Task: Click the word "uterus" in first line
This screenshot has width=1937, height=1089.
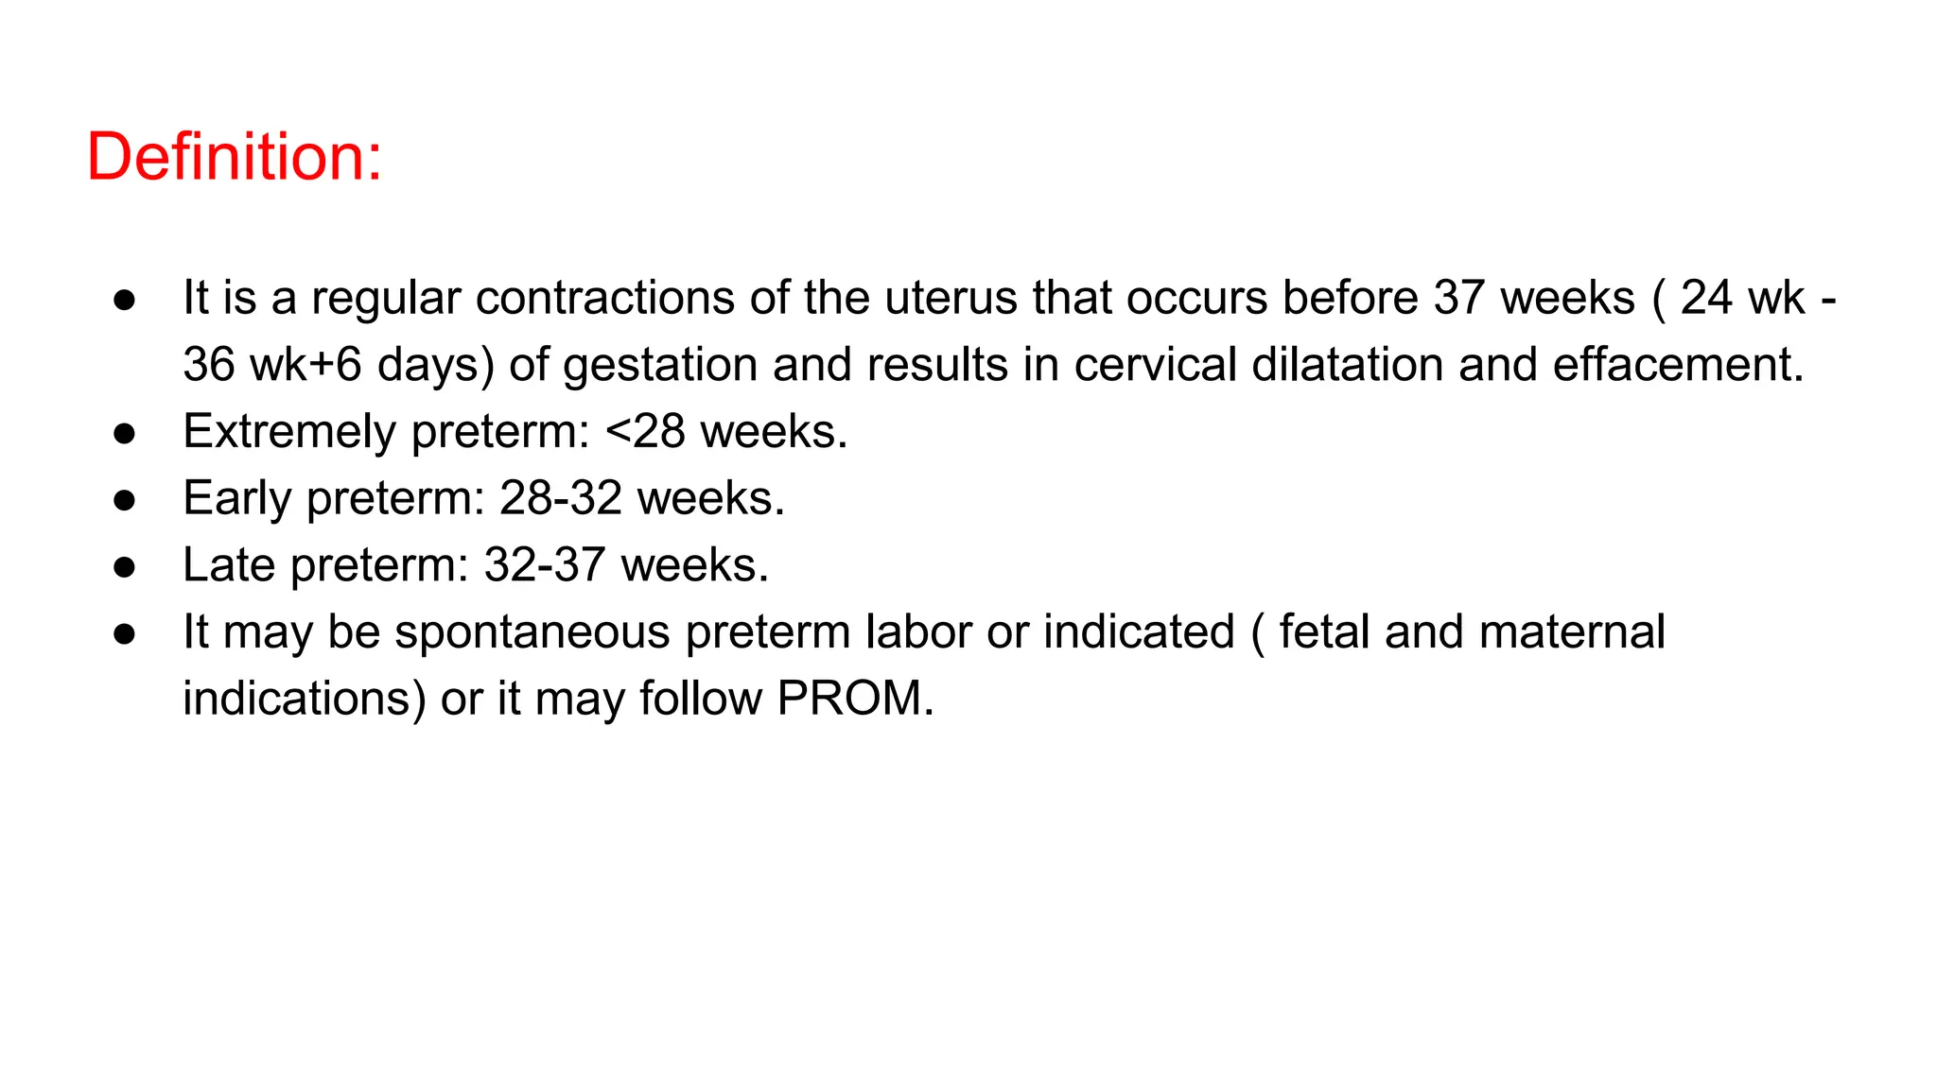Action: (x=951, y=298)
